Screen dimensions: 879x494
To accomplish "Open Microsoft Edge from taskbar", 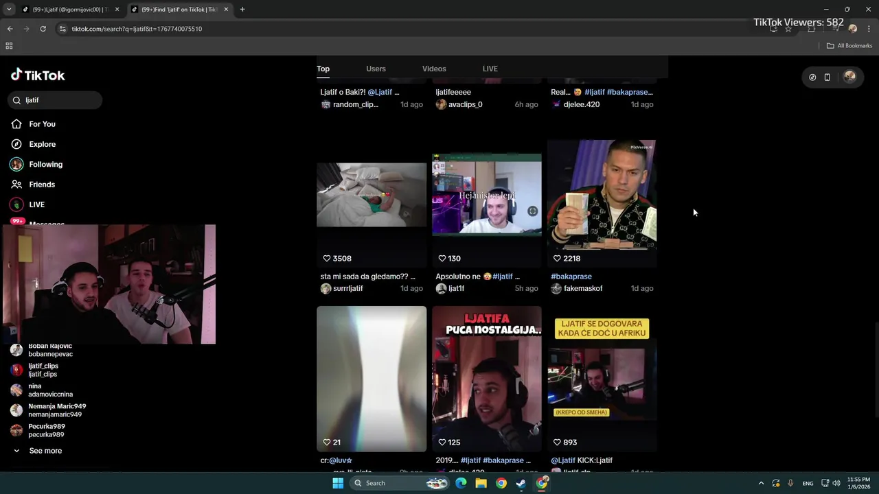I will pos(461,483).
